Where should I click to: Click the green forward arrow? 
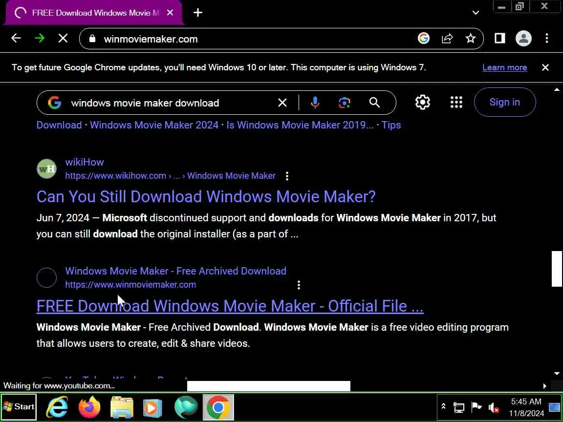[40, 39]
